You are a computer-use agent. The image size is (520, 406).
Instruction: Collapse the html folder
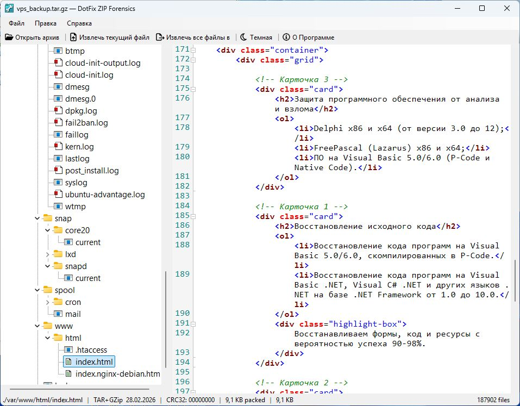click(x=47, y=338)
